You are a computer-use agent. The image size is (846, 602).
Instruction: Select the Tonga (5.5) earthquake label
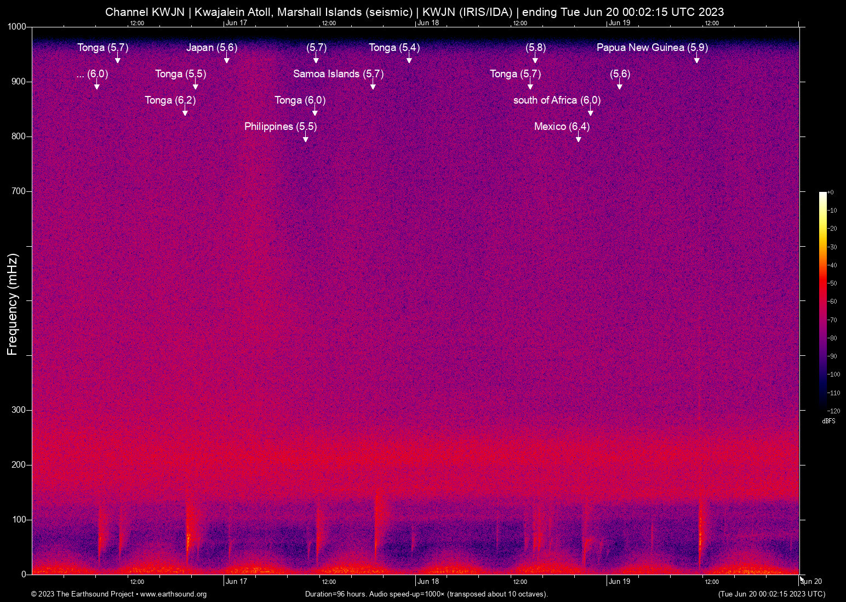pos(180,73)
